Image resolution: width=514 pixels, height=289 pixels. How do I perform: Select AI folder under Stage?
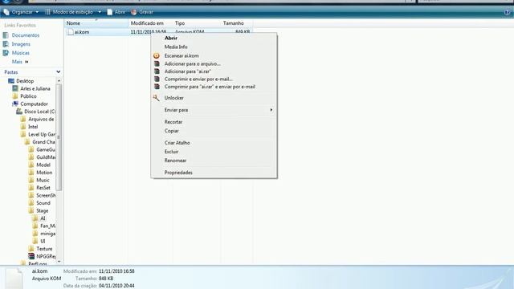pos(43,218)
